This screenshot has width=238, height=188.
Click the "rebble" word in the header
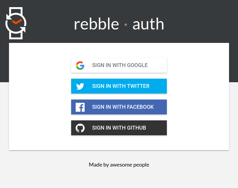[x=96, y=24]
